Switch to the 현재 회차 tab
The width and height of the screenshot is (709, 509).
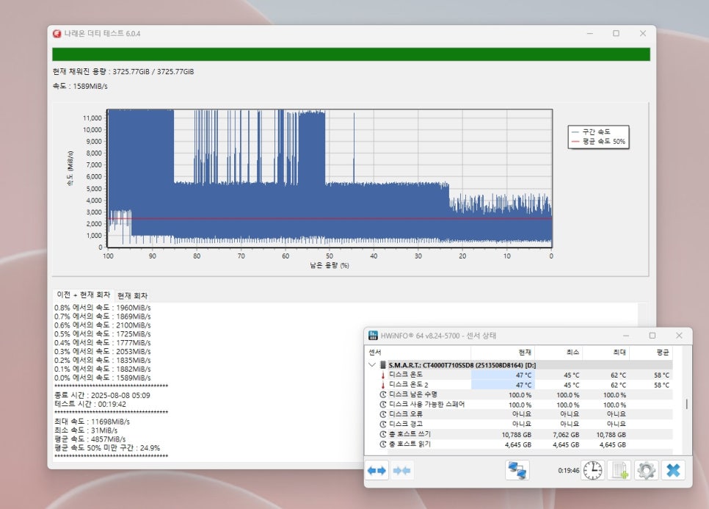(x=133, y=295)
